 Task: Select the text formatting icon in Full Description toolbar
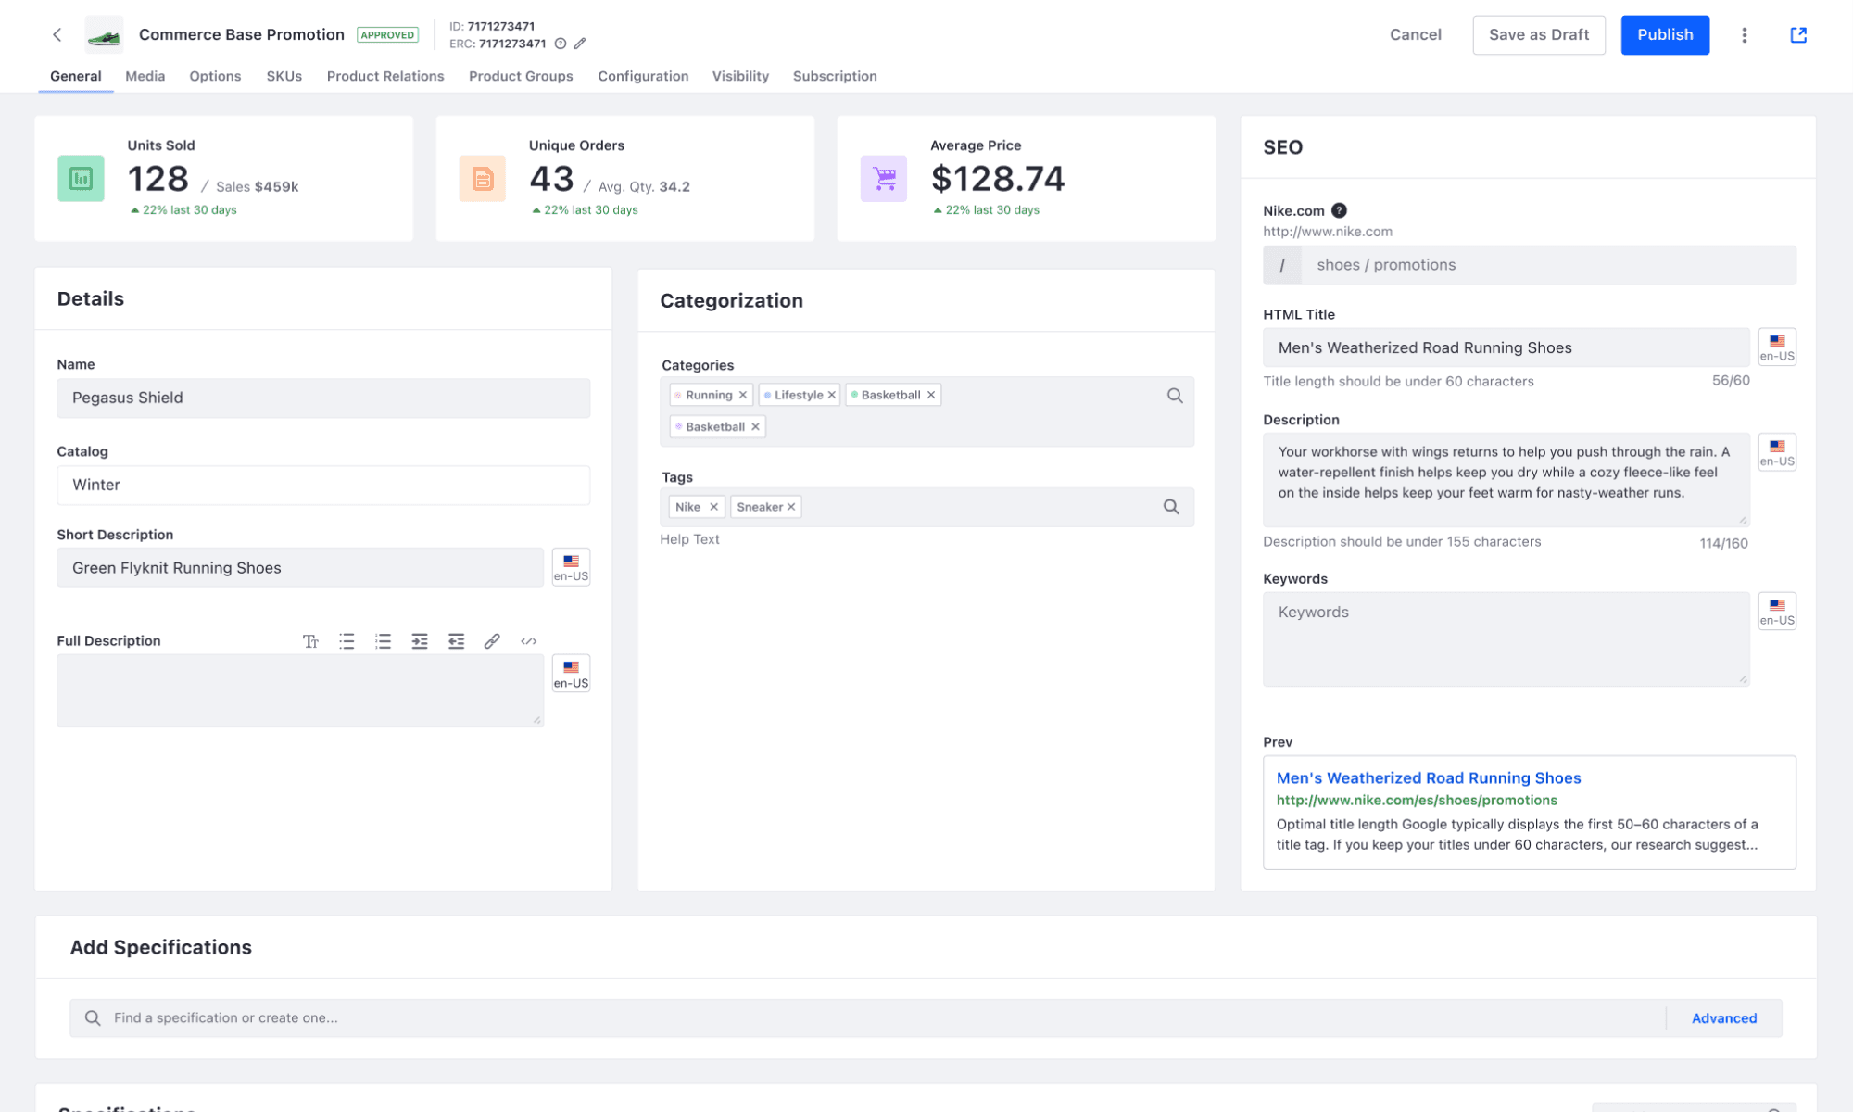pyautogui.click(x=311, y=640)
